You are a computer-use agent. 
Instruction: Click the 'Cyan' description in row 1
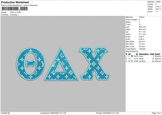(141, 56)
